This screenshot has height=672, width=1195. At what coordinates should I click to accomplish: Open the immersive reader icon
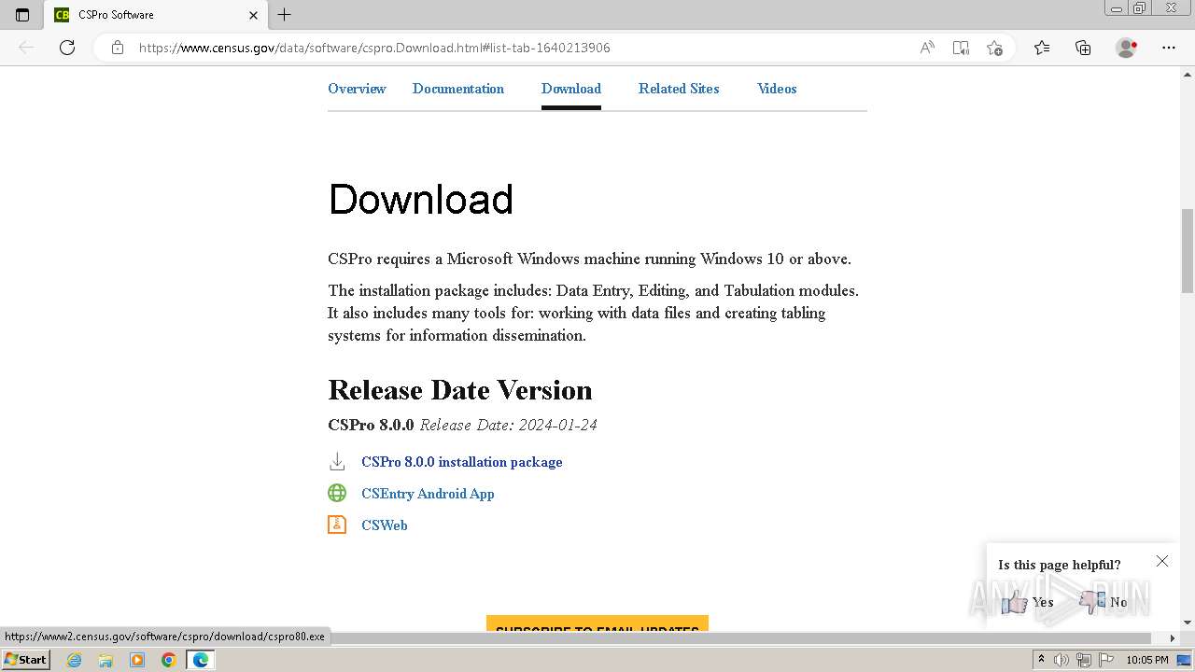point(961,48)
